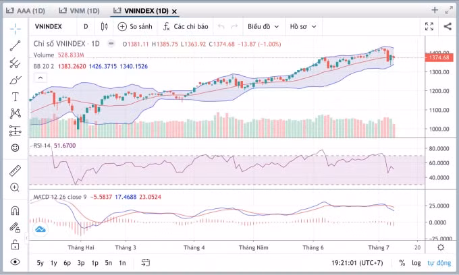Viewport: 459px width, 275px height.
Task: Select the 1n time range
Action: click(122, 263)
